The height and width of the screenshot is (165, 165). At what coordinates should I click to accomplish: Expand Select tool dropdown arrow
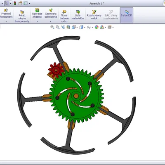coord(11,3)
